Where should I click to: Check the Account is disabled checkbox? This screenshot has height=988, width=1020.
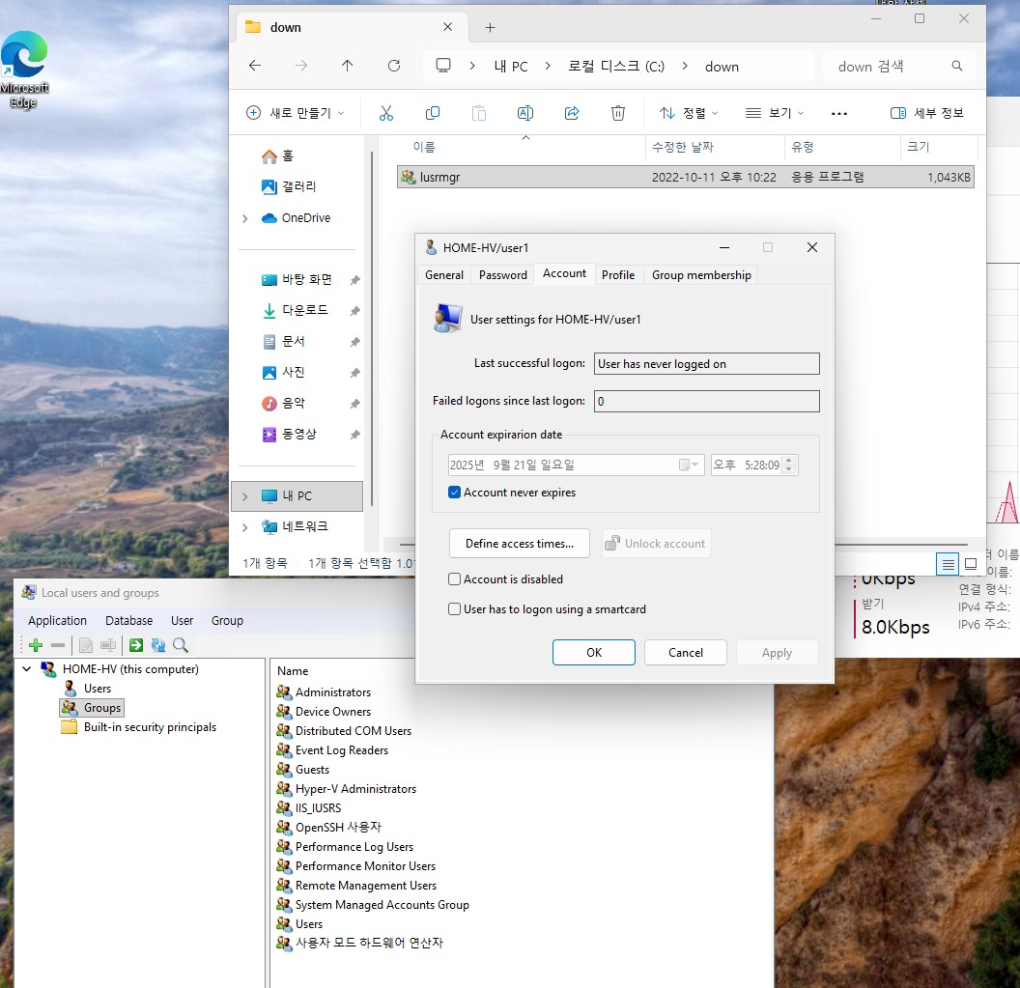455,579
